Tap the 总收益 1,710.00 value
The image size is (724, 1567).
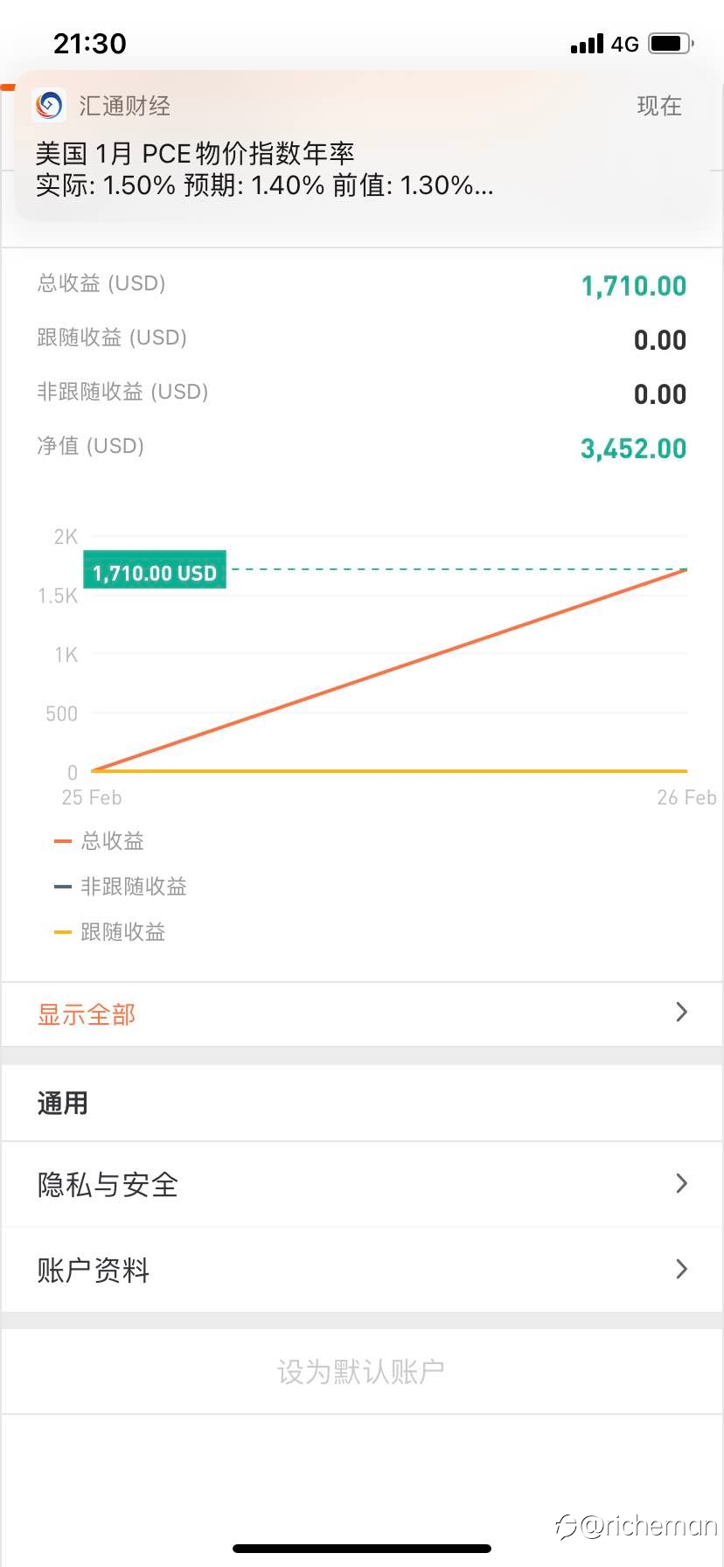634,286
